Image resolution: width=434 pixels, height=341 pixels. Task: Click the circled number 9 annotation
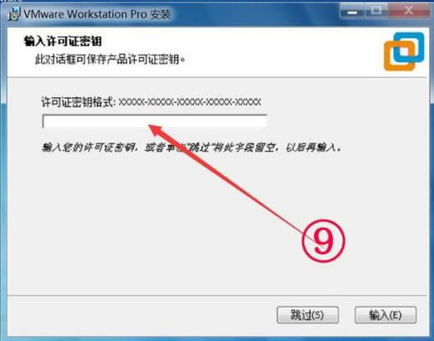(x=323, y=240)
